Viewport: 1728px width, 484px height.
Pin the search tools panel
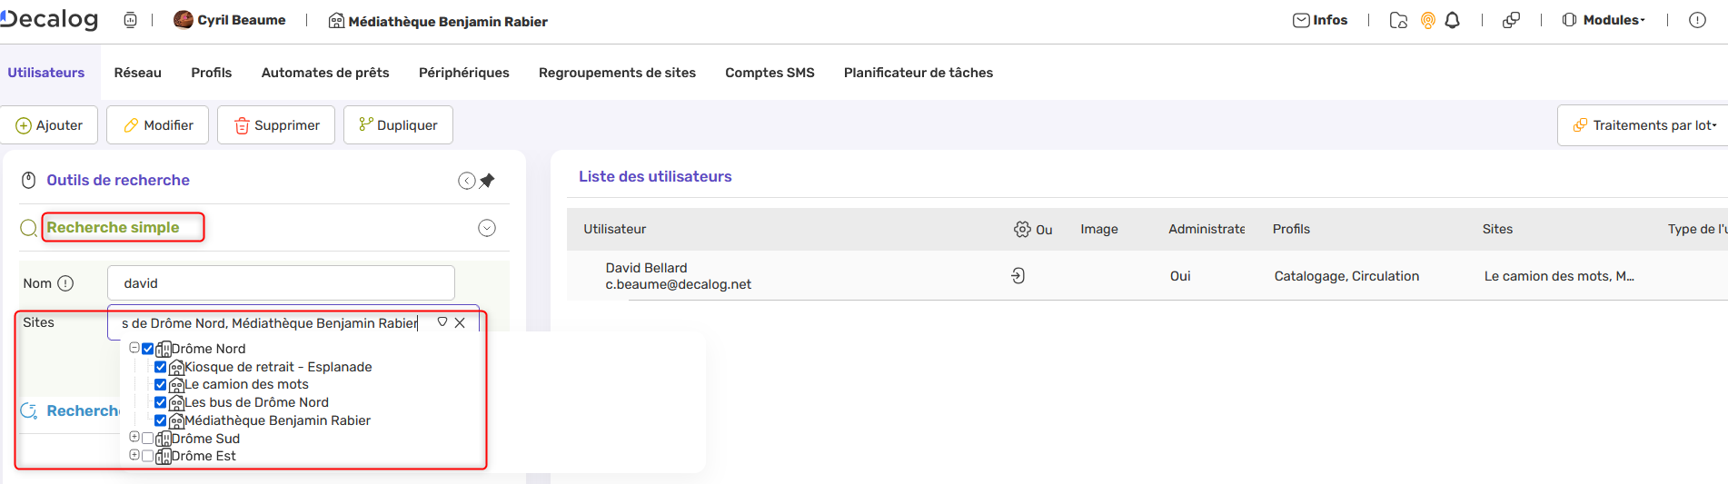pos(487,181)
